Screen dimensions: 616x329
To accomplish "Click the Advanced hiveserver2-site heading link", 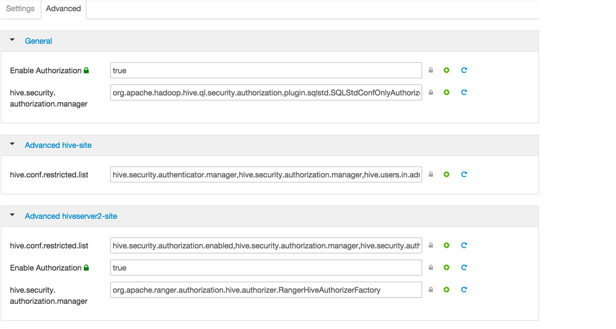I will [x=71, y=216].
